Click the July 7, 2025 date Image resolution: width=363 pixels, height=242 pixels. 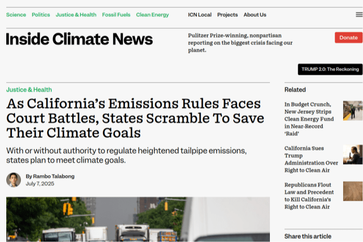point(40,183)
